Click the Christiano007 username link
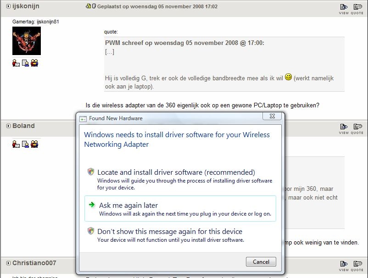The image size is (368, 278). tap(34, 263)
